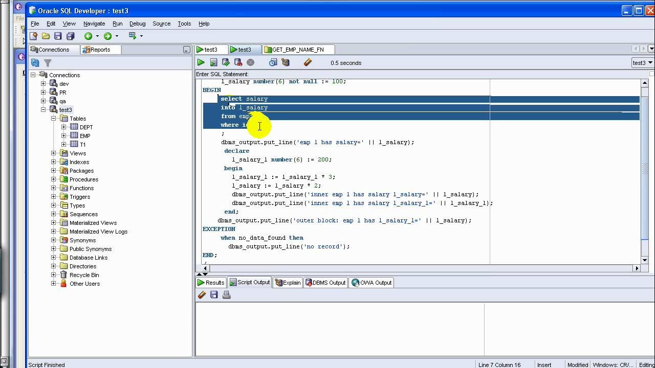The image size is (655, 368).
Task: Open the editor tab list dropdown
Action: 651,49
